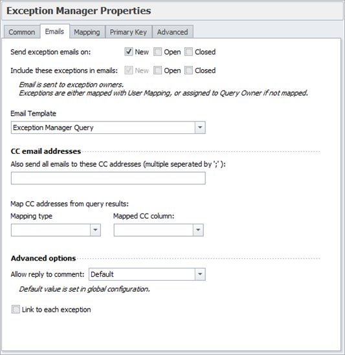This screenshot has height=355, width=345.
Task: Uncheck New for send exception emails
Action: click(129, 52)
